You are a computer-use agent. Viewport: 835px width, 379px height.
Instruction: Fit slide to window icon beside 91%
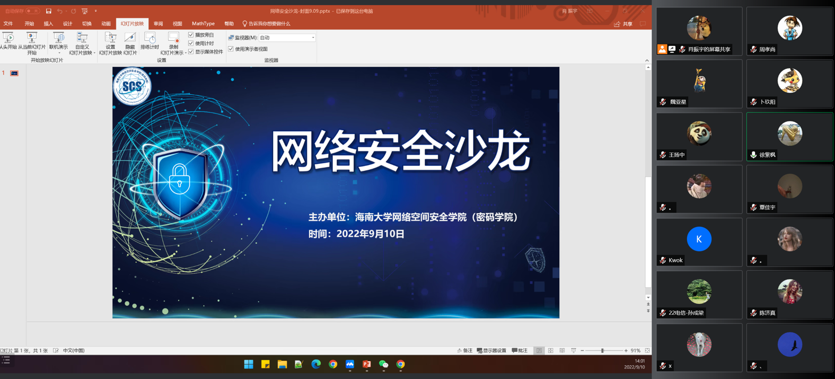(x=647, y=351)
